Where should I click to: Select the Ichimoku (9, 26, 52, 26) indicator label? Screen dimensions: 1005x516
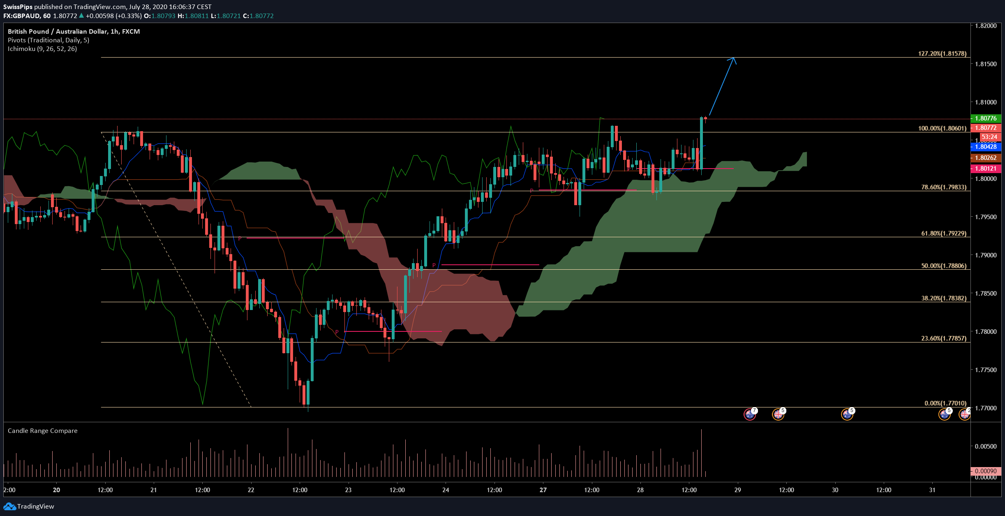pos(42,49)
